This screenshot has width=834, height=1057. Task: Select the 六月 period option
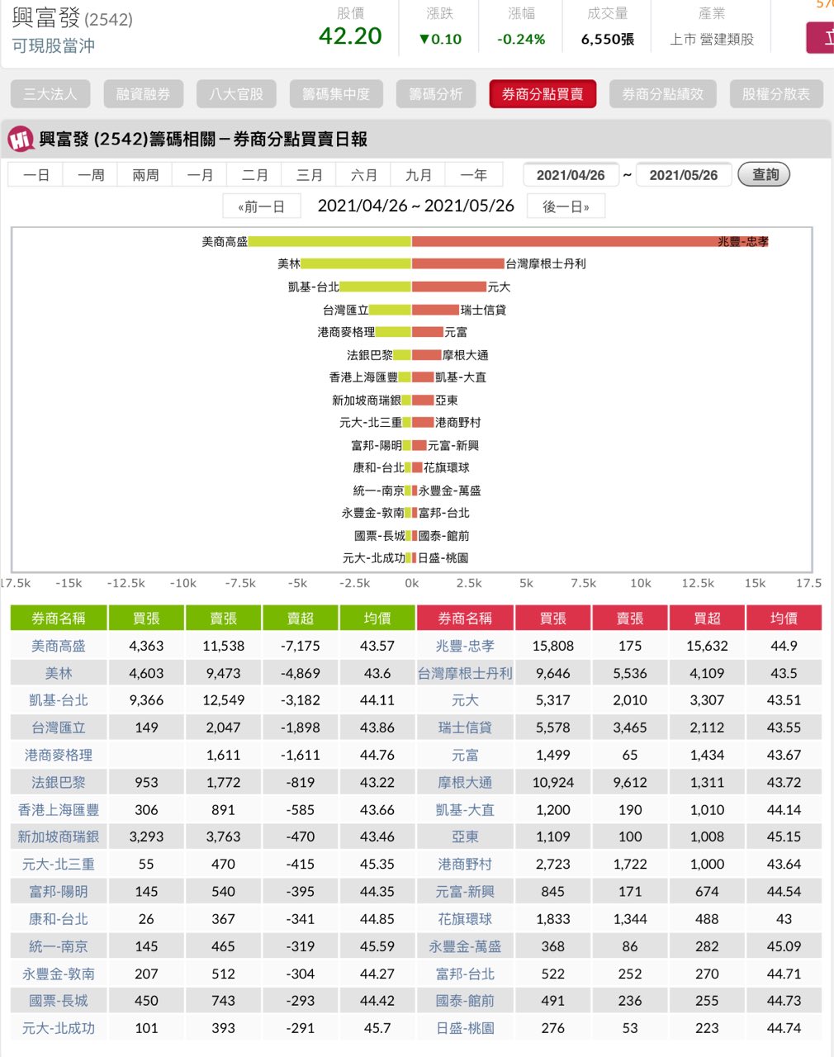click(x=363, y=175)
